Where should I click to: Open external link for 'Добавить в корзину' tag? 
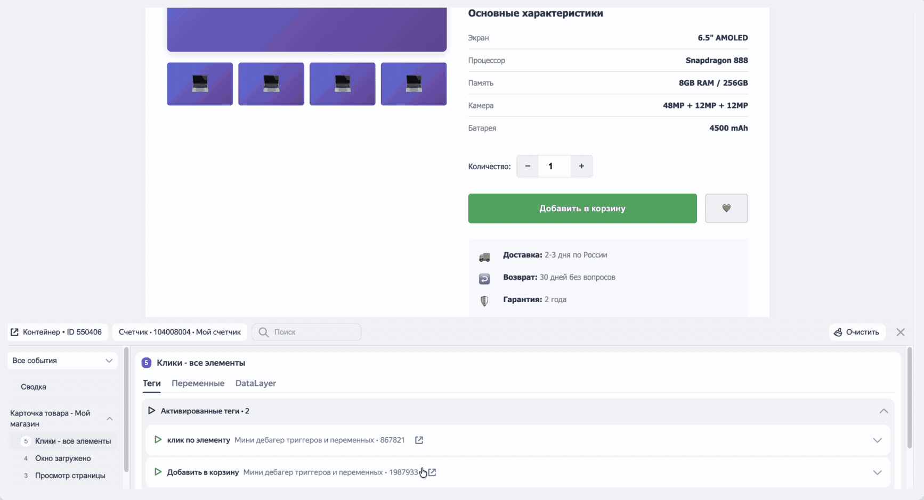coord(432,472)
